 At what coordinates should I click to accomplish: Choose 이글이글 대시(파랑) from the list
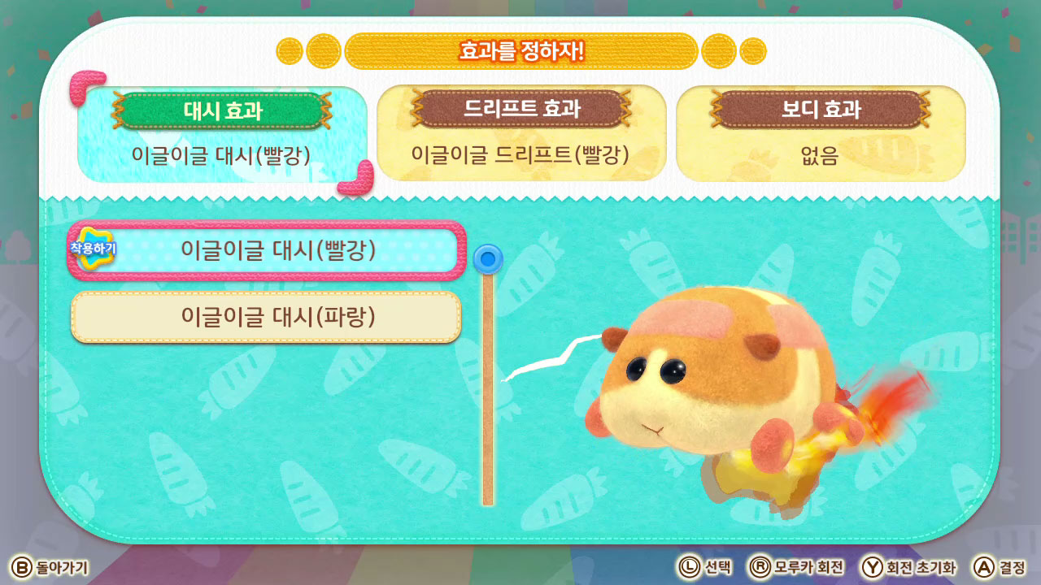coord(266,317)
